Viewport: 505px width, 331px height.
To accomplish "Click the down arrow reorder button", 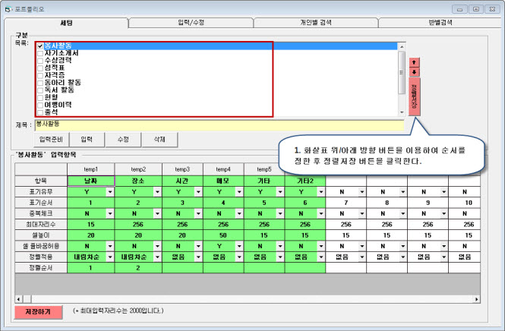I will coord(414,71).
